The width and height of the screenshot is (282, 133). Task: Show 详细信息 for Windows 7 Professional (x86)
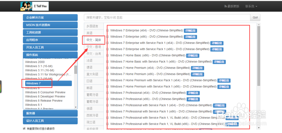click(193, 99)
